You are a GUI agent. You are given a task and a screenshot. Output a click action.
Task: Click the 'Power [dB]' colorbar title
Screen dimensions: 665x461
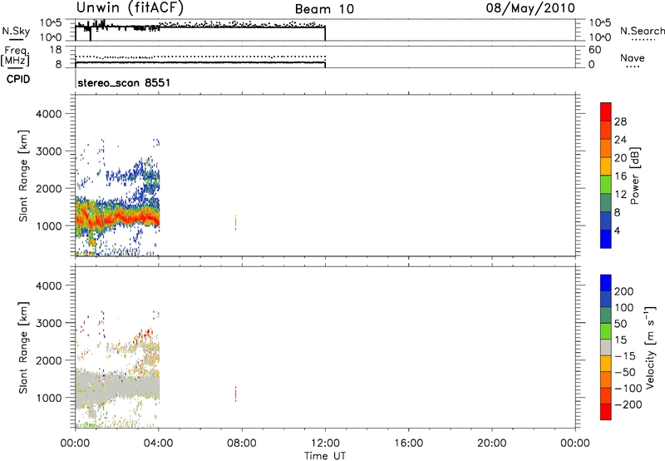[x=634, y=176]
